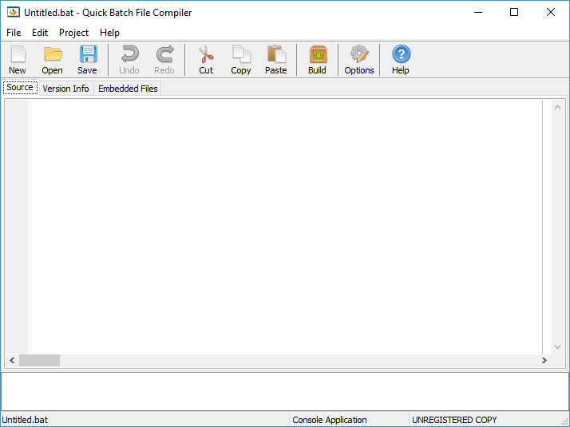Click Untitled.bat in the status bar
Screen dimensions: 570x427
click(25, 420)
